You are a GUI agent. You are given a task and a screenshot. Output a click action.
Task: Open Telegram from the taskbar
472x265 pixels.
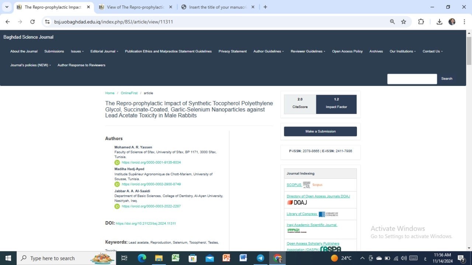260,258
